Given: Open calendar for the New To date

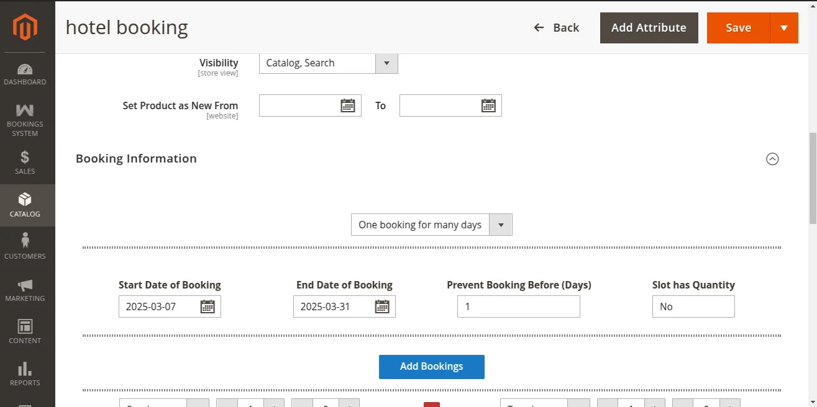Looking at the screenshot, I should pos(488,105).
